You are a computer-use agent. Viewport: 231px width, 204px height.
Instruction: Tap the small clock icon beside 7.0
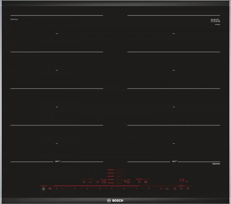[97, 182]
